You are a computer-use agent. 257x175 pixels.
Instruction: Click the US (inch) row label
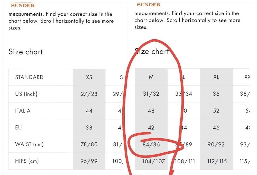point(26,94)
